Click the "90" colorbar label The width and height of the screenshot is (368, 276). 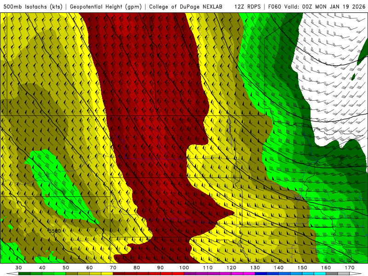(160, 268)
